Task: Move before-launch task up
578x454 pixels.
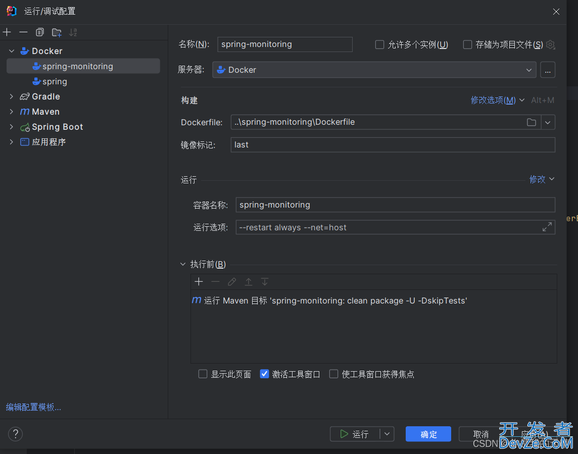Action: (x=249, y=282)
